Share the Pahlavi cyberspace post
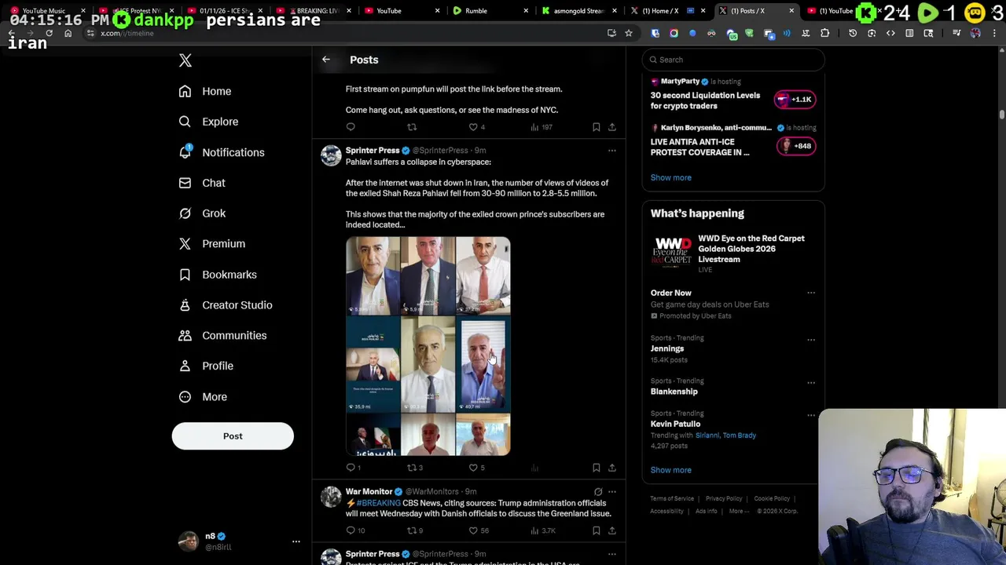 612,468
